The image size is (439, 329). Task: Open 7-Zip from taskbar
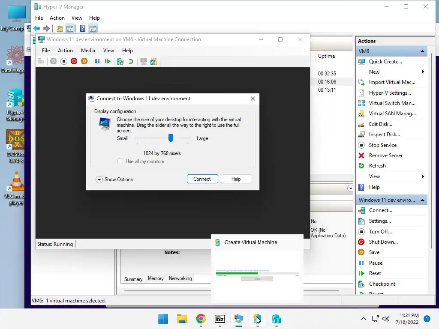tap(220, 319)
